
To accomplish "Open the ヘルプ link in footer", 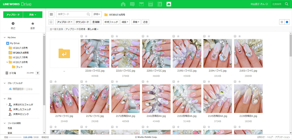I will [x=270, y=137].
